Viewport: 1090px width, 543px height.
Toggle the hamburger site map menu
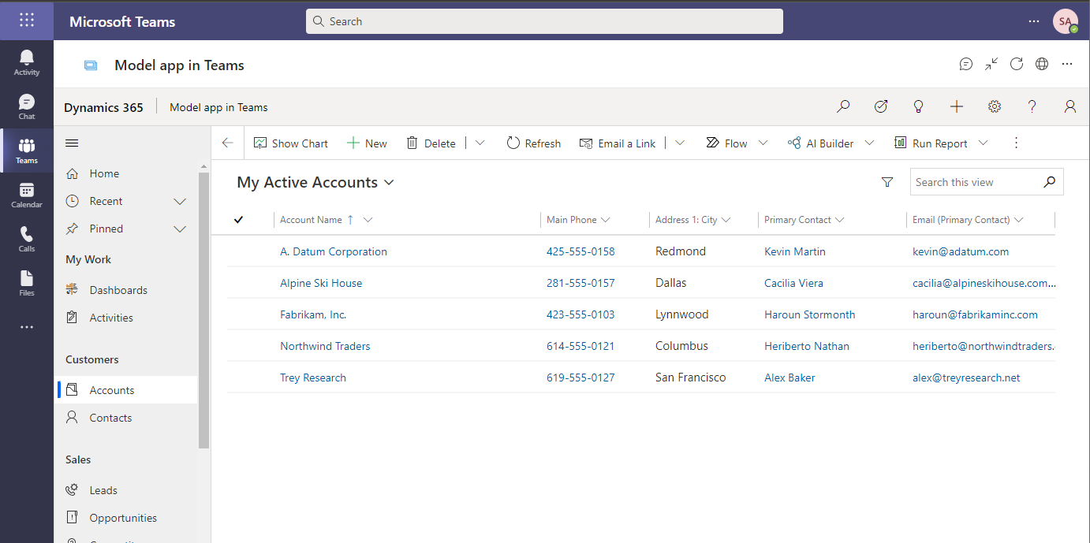[72, 143]
